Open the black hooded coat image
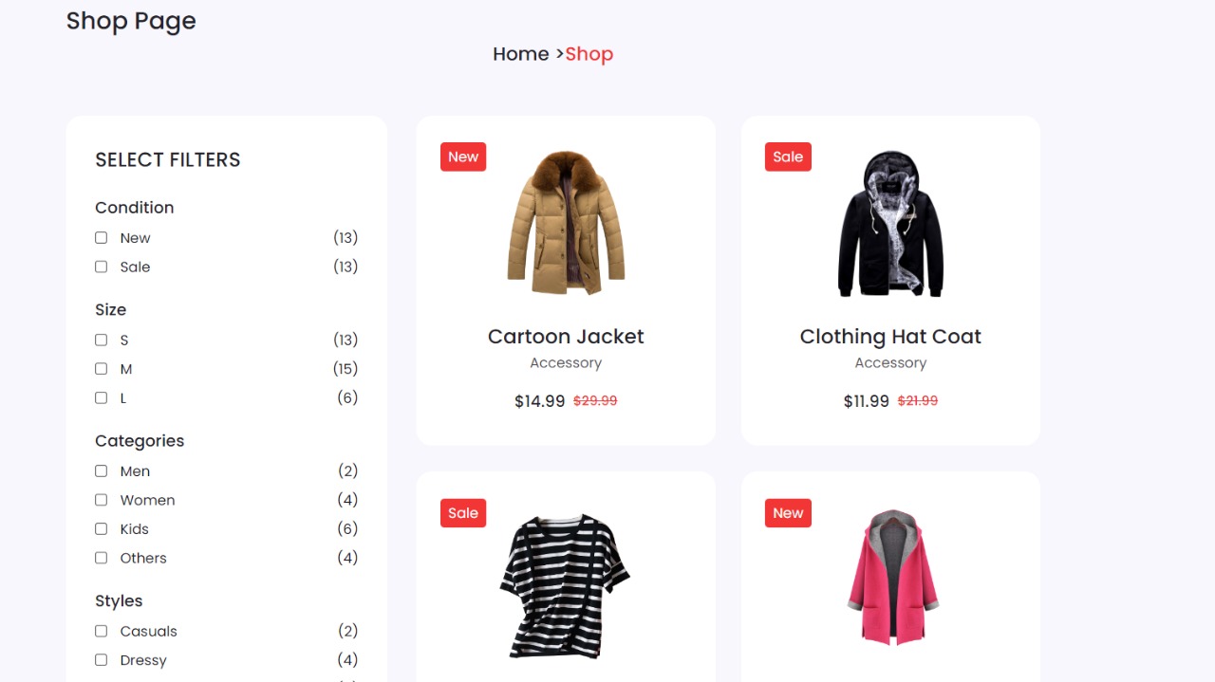Screen dimensions: 1215x682 click(890, 223)
